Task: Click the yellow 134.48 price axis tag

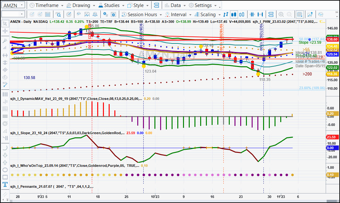Action: pos(332,46)
